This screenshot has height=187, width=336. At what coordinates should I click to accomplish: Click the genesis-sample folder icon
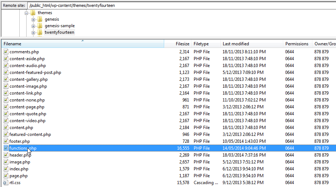tap(40, 26)
